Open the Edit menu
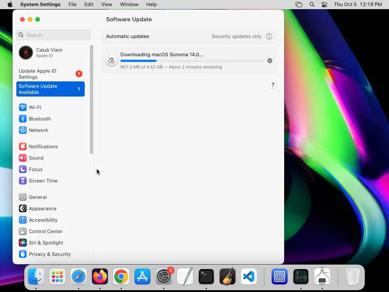The height and width of the screenshot is (292, 389). tap(89, 5)
